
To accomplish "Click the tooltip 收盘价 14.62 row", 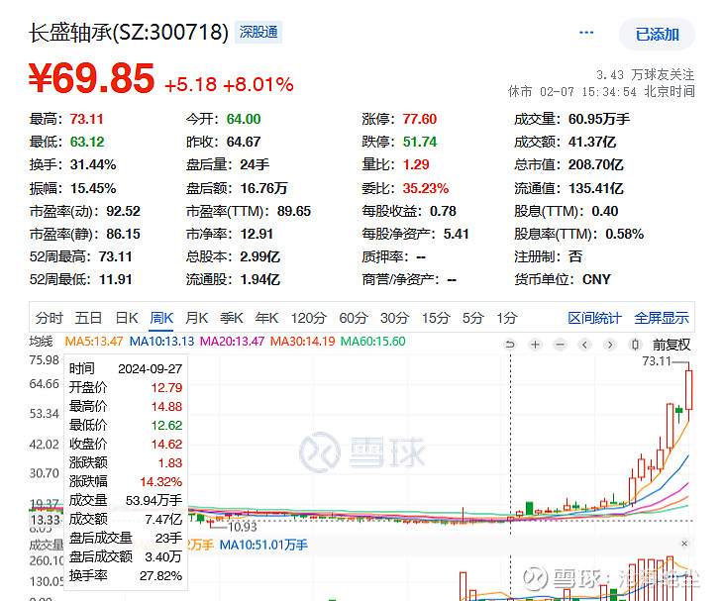I will tap(126, 445).
